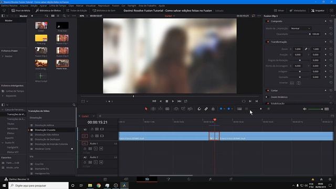Click the blue marker icon
The width and height of the screenshot is (336, 189).
click(229, 109)
